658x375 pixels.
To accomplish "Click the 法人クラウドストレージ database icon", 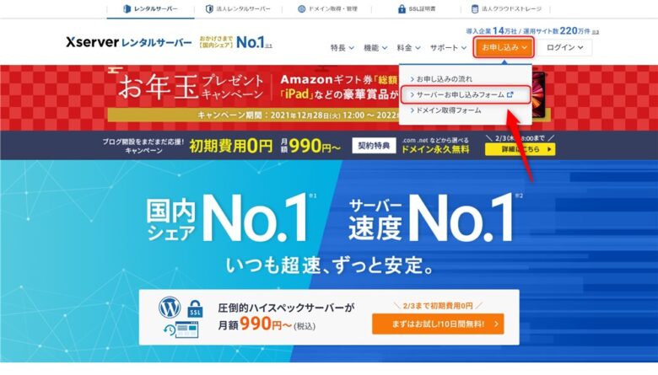I will tap(475, 8).
